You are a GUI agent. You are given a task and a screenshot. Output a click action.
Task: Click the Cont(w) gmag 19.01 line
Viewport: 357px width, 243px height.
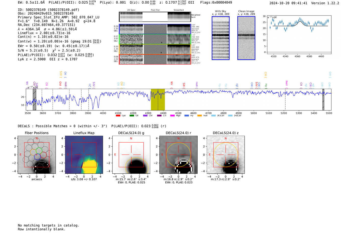click(x=59, y=41)
